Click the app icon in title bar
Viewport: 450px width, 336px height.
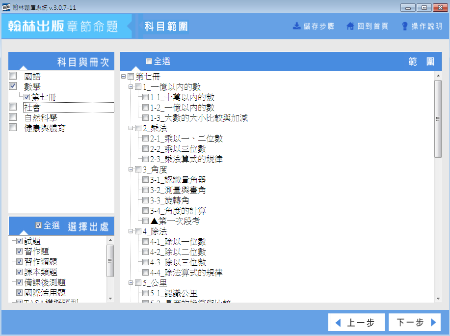tap(6, 7)
